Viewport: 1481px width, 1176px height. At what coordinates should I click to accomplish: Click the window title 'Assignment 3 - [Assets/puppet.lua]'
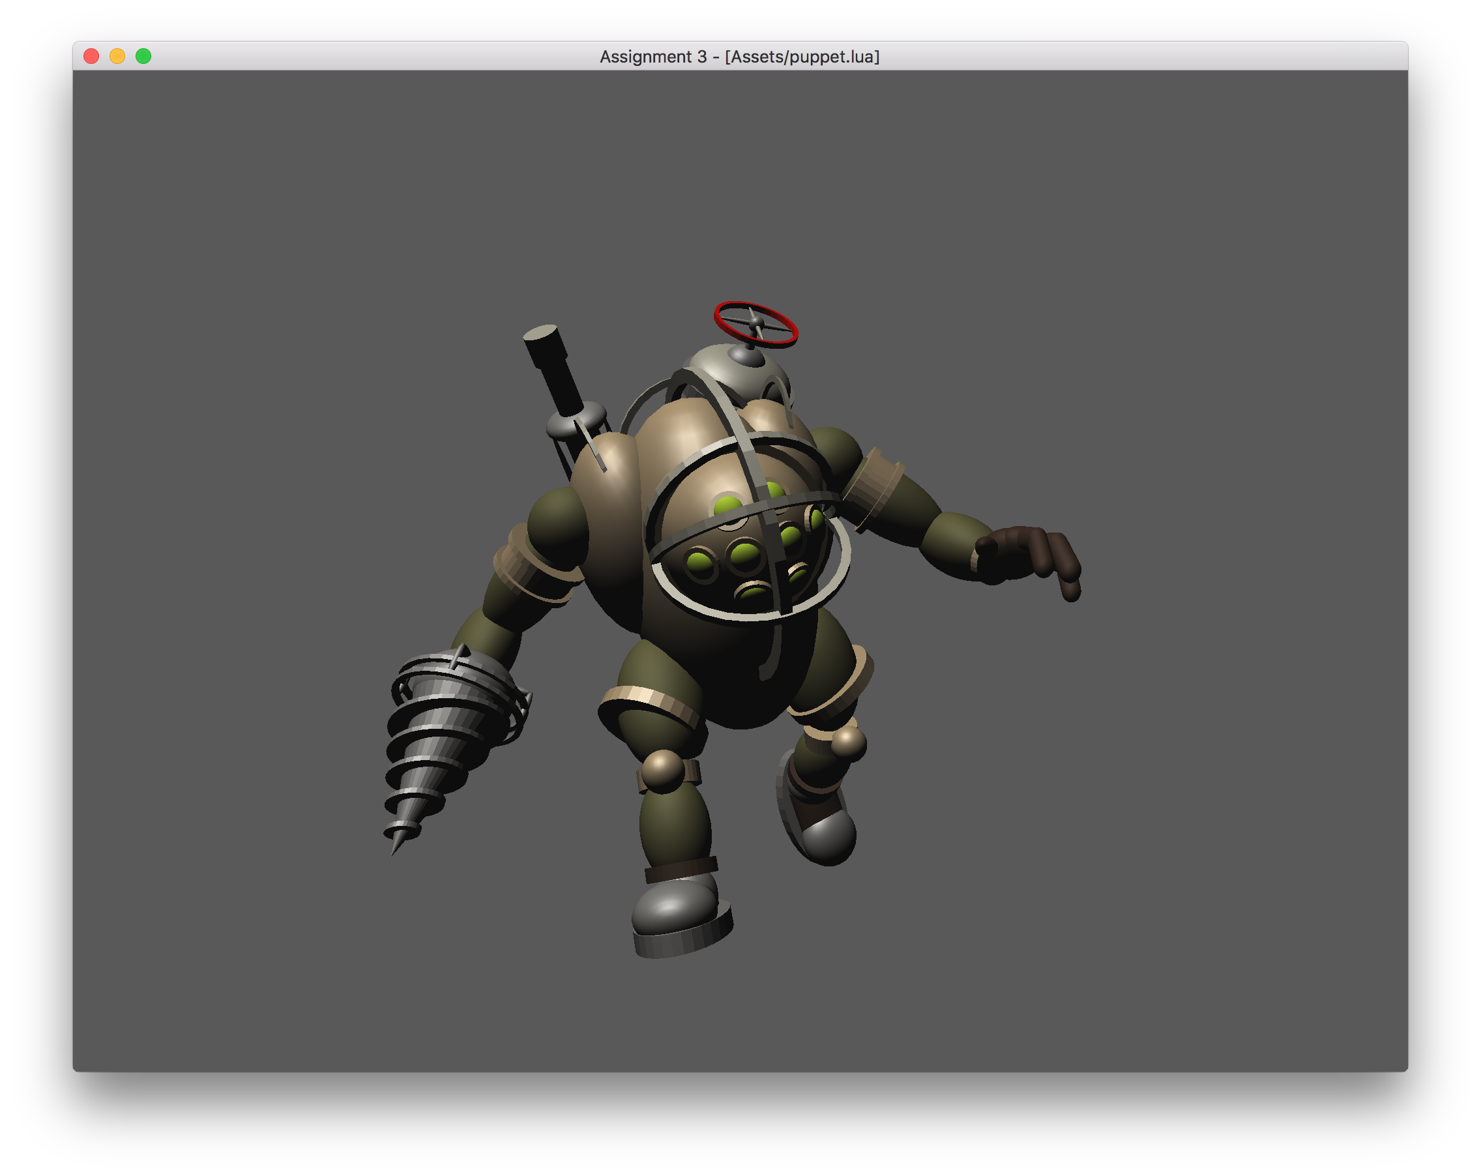(x=739, y=56)
